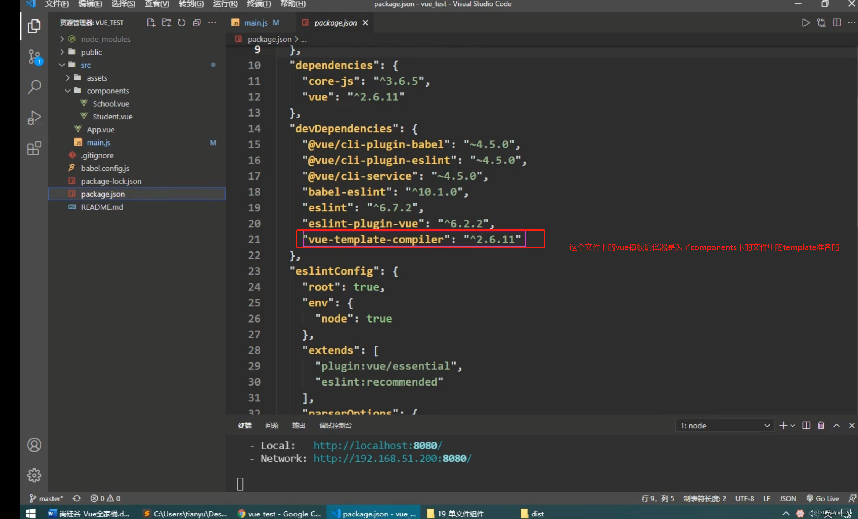Open the 文件(F) menu
Screen dimensions: 858x519
point(57,4)
